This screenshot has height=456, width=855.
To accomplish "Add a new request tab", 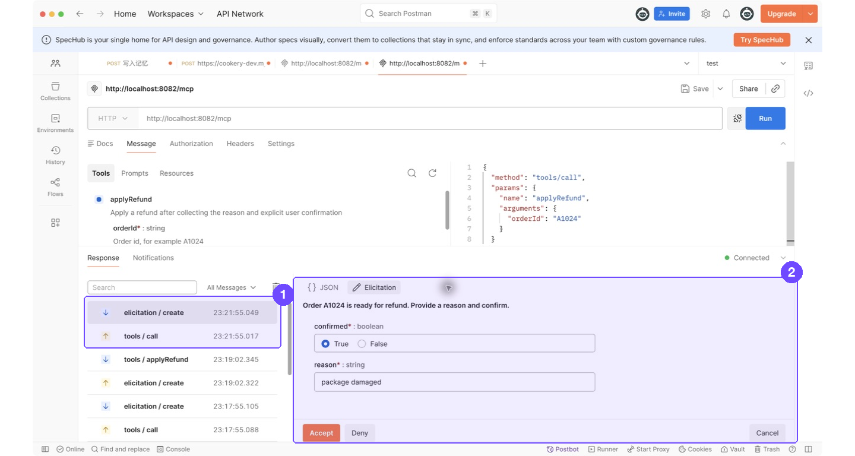I will [483, 64].
